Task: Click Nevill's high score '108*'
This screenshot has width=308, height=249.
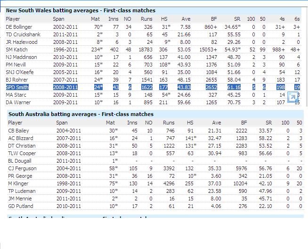Action: click(165, 65)
